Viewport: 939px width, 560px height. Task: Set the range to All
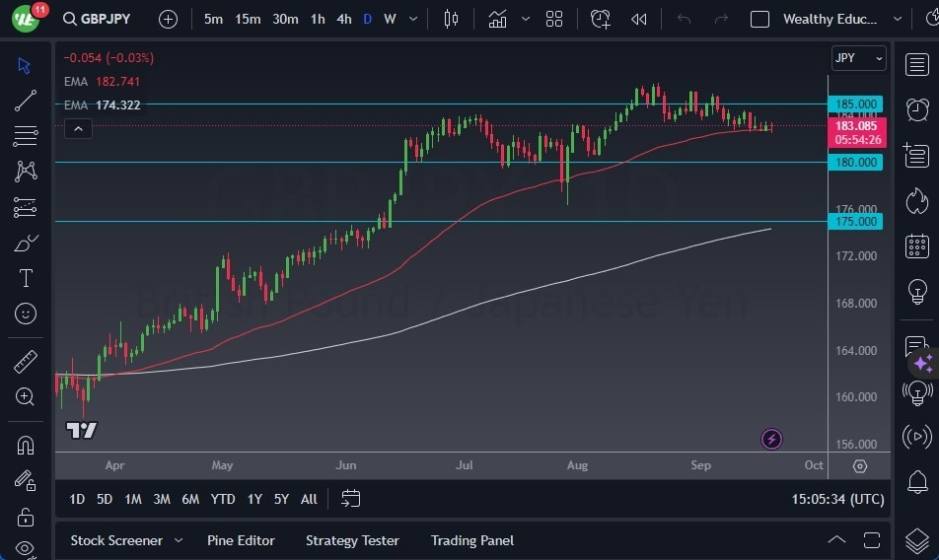[x=309, y=499]
